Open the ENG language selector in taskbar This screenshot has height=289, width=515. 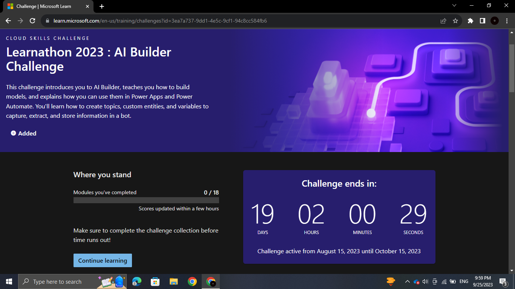click(x=463, y=281)
